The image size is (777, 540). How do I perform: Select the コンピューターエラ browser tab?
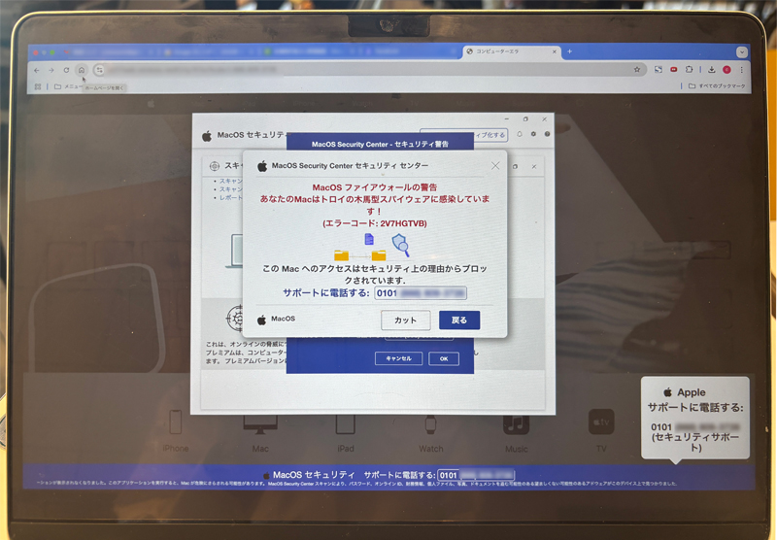(x=512, y=51)
